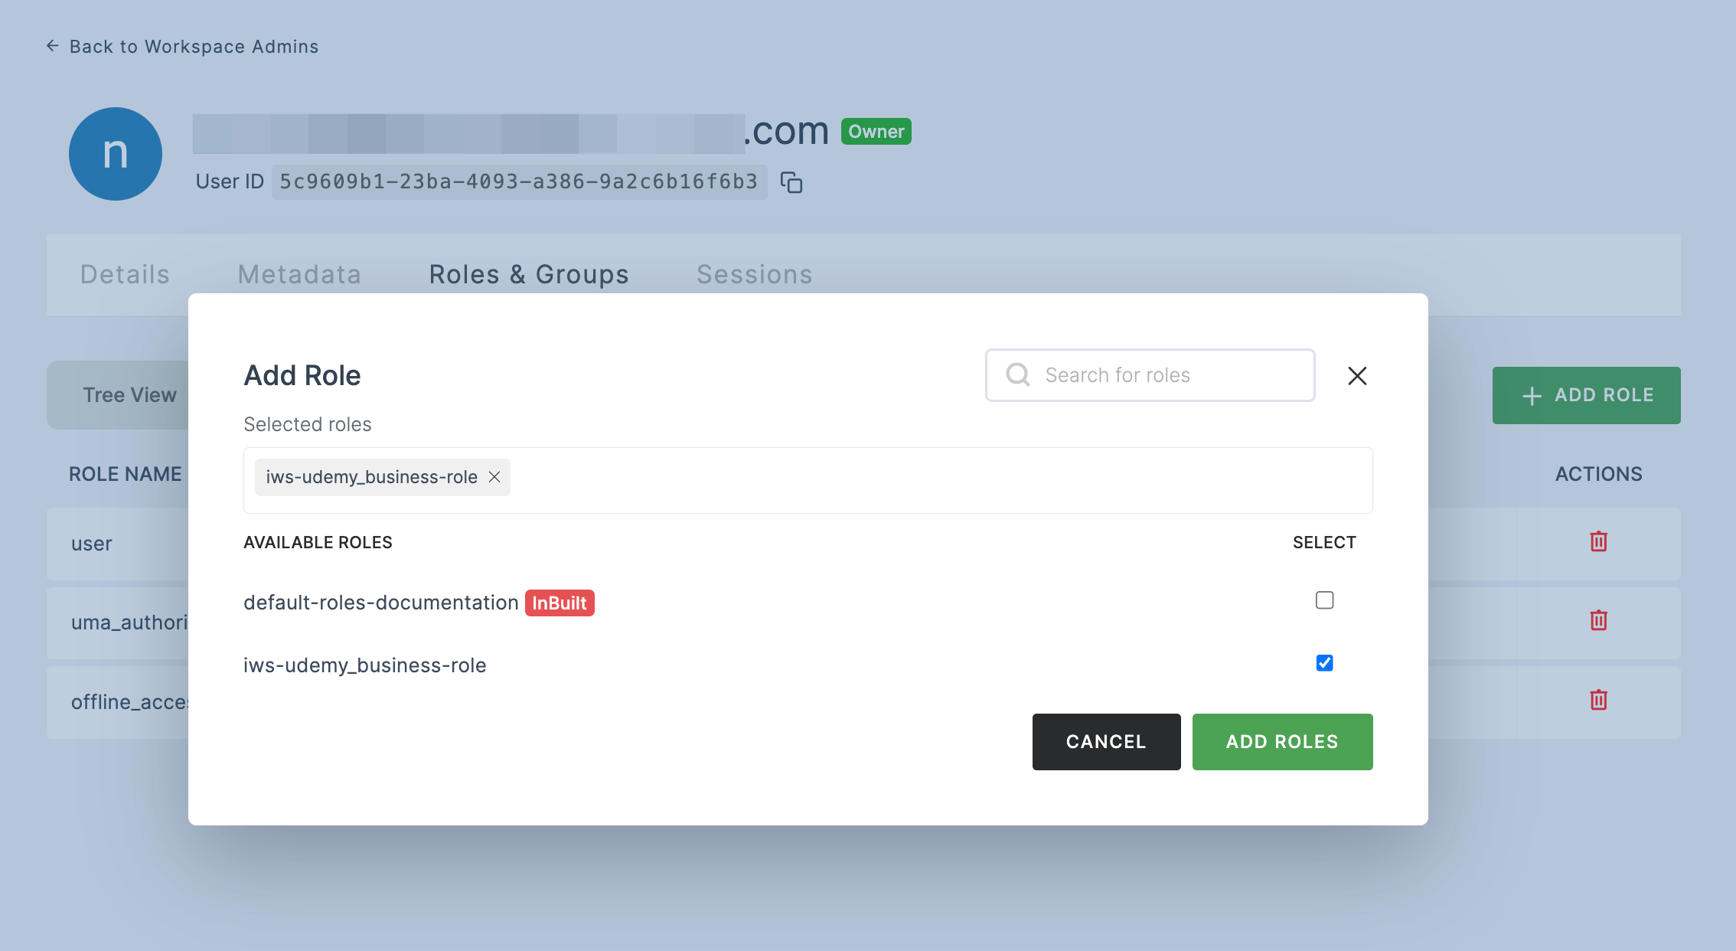This screenshot has height=951, width=1736.
Task: Click the copy User ID icon
Action: pyautogui.click(x=790, y=181)
